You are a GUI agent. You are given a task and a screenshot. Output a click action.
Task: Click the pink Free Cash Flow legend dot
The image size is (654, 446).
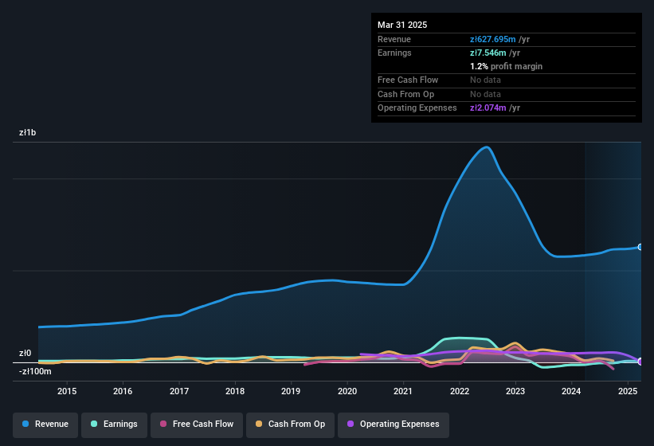point(163,424)
